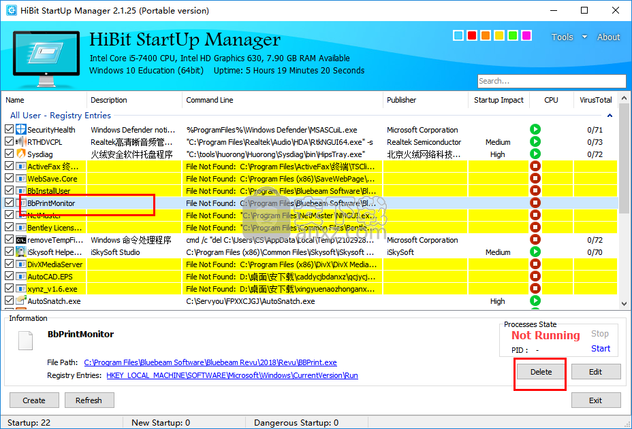Sort by the Command Line column header
This screenshot has width=632, height=429.
pos(283,100)
